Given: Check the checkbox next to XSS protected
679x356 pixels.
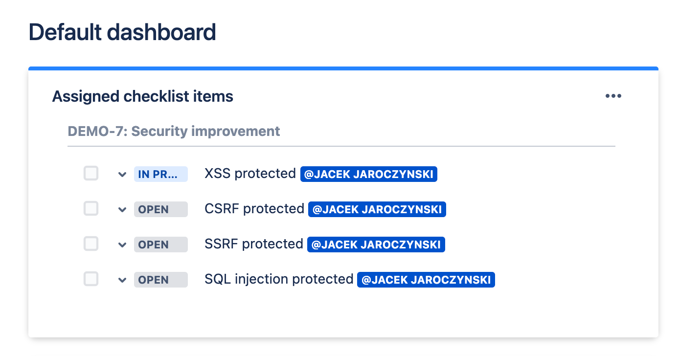Looking at the screenshot, I should (91, 174).
